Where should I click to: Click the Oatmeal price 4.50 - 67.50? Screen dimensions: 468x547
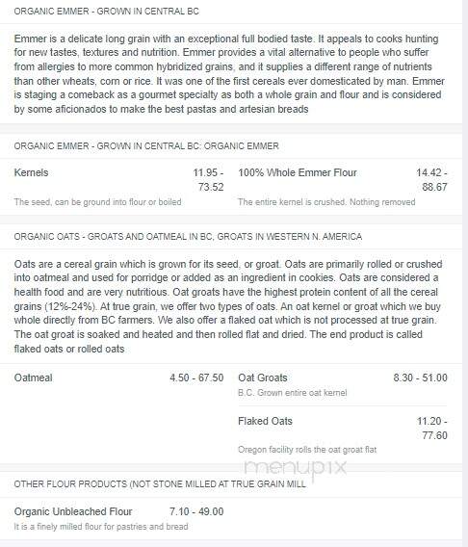[x=196, y=378]
